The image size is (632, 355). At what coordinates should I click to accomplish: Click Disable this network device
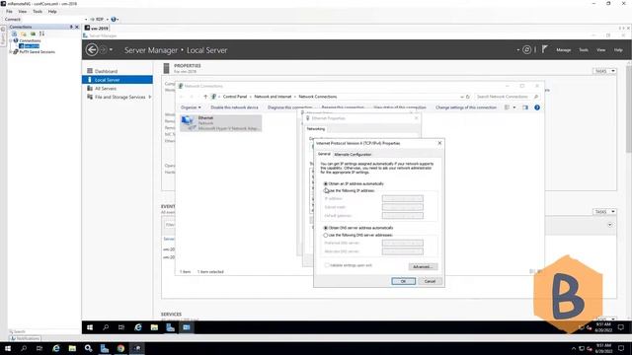(x=234, y=107)
